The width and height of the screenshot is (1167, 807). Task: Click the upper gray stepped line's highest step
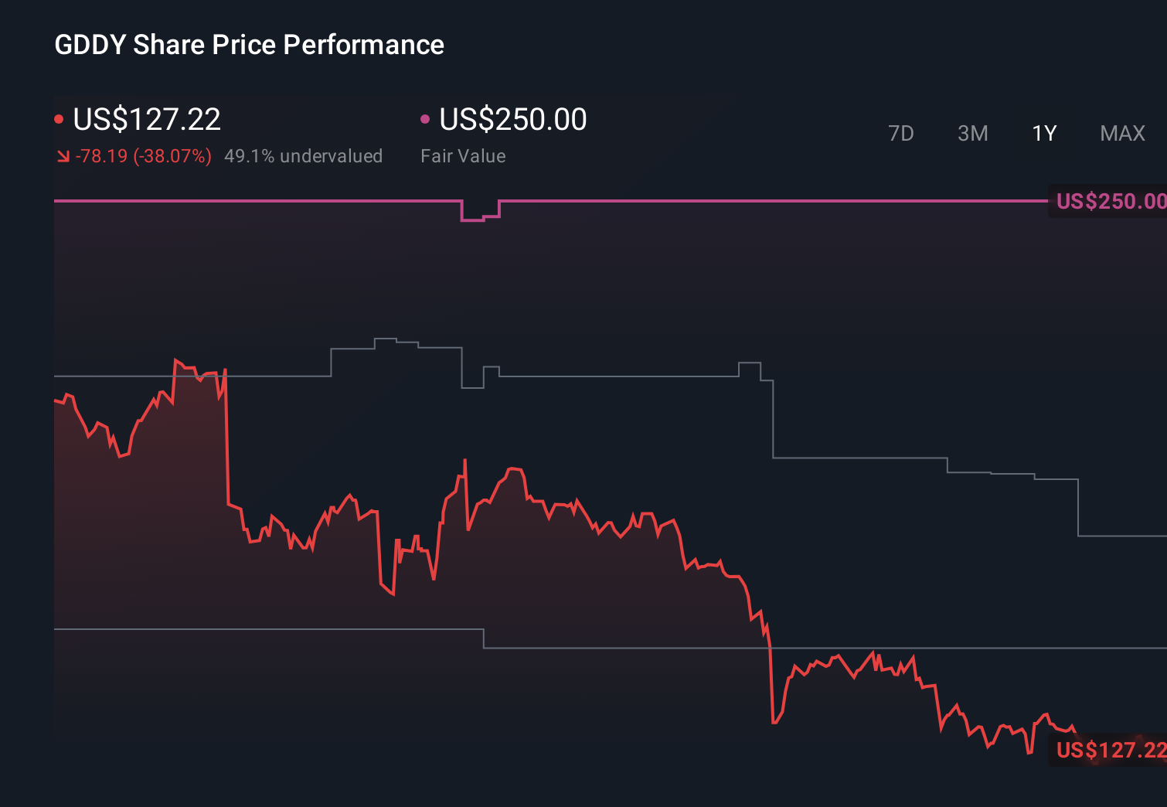click(x=385, y=339)
